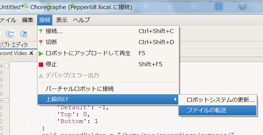
Task: Close the Record Video tab
Action: click(31, 53)
